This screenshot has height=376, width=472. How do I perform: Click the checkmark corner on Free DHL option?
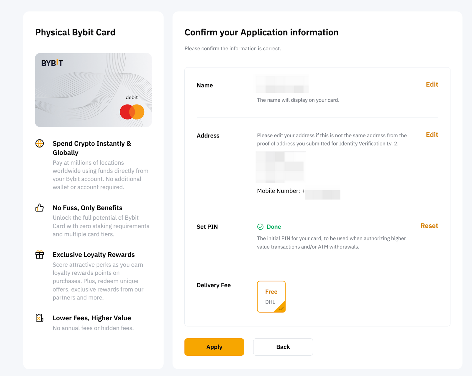281,308
